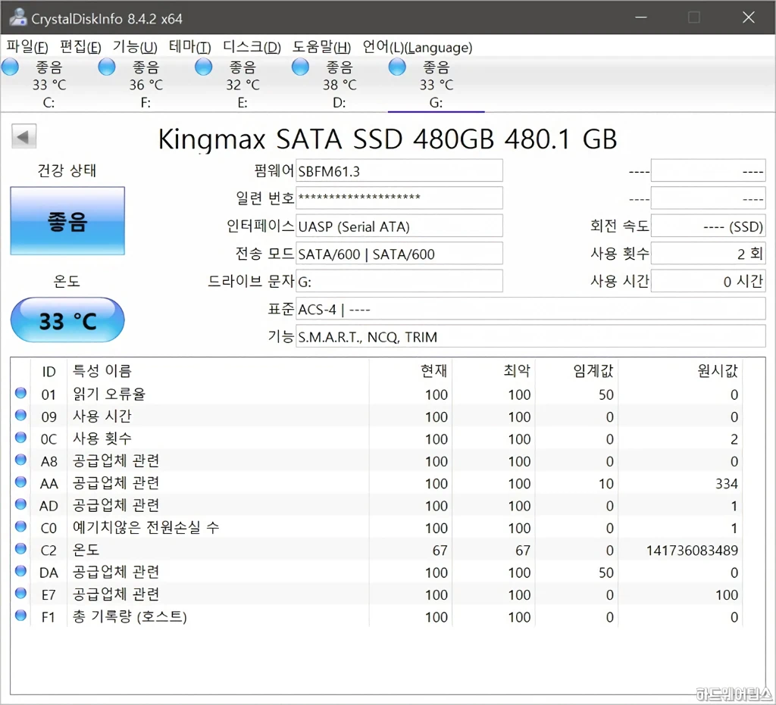The width and height of the screenshot is (776, 705).
Task: Click the 좋음 health status button
Action: (67, 221)
